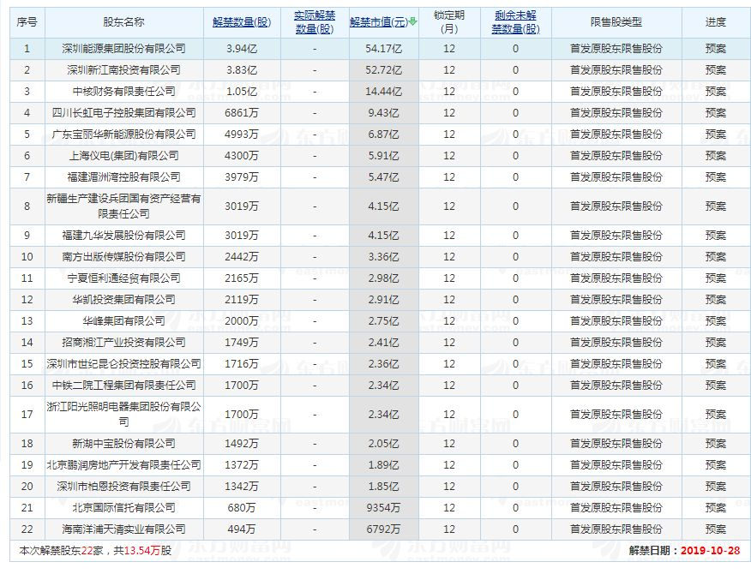Select shareholder 北京鹏润房地产开发有限责任公司
This screenshot has width=751, height=574.
pyautogui.click(x=123, y=465)
